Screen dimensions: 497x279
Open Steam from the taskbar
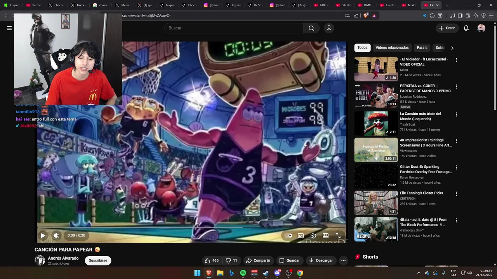tap(266, 273)
